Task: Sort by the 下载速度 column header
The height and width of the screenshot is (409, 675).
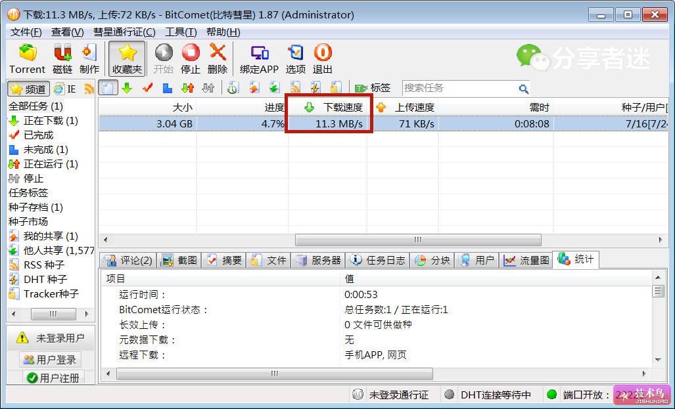Action: [x=327, y=107]
